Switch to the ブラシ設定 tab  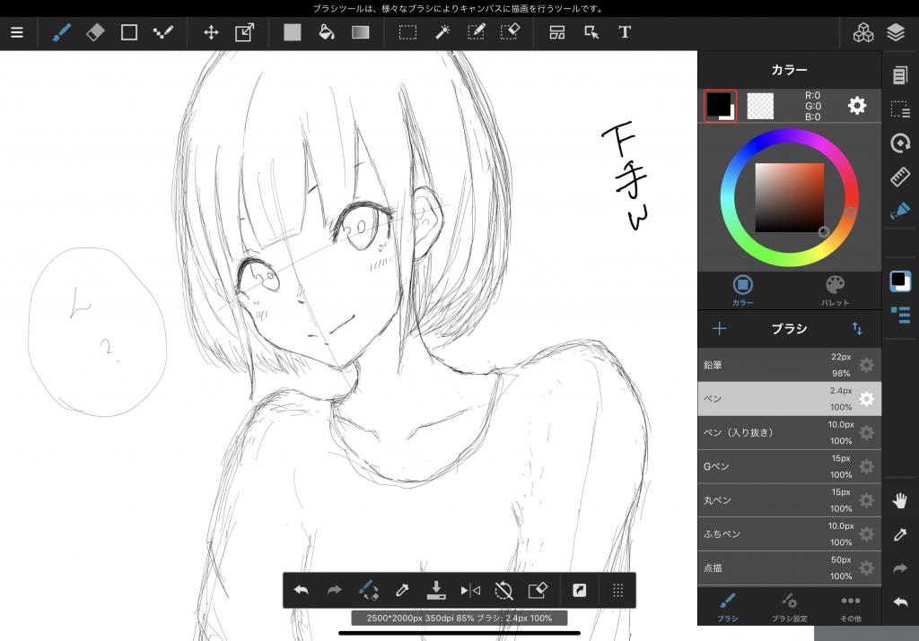[790, 607]
